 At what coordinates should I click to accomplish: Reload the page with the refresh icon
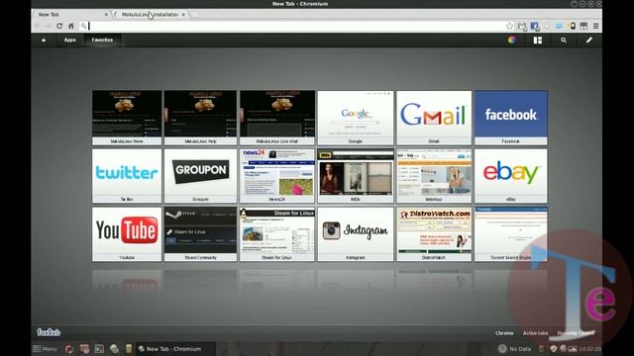[59, 26]
